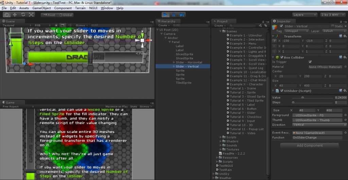Image resolution: width=348 pixels, height=180 pixels.
Task: Select the Hand view tool
Action: pyautogui.click(x=7, y=15)
